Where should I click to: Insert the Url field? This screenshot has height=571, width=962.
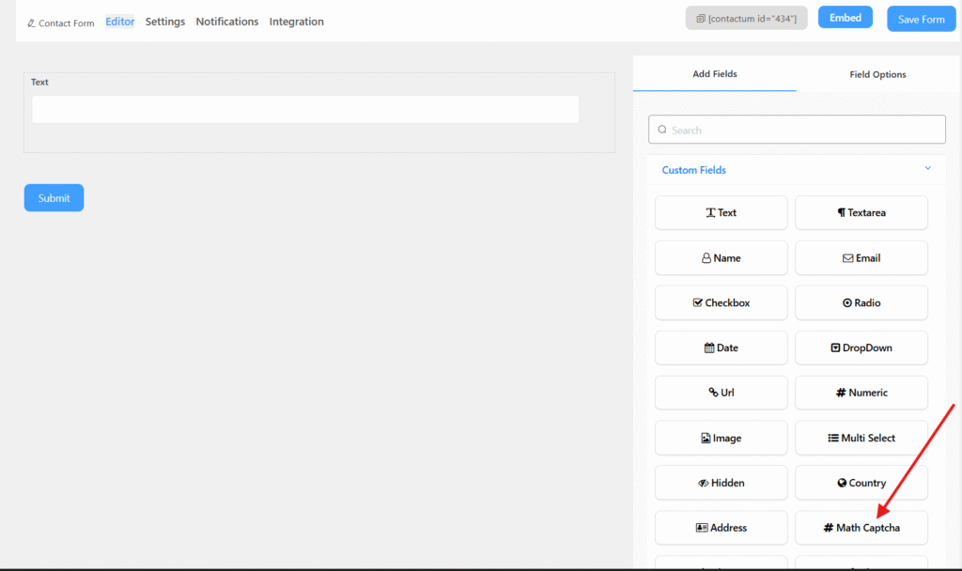[721, 393]
